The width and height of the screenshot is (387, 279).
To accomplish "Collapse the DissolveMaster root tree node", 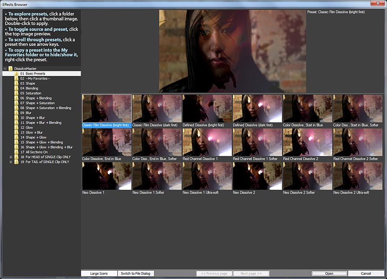I will [5, 69].
